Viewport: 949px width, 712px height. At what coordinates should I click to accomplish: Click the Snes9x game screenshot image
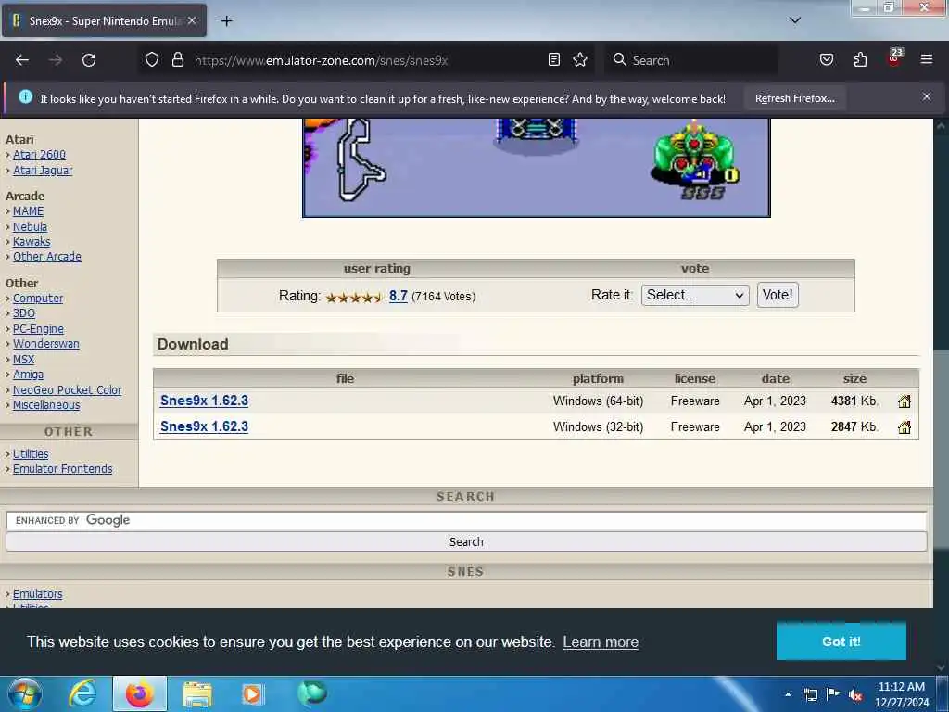tap(536, 168)
